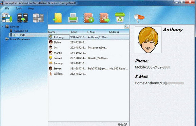The image size is (196, 126).
Task: Click the export address book arrow icon
Action: (104, 18)
